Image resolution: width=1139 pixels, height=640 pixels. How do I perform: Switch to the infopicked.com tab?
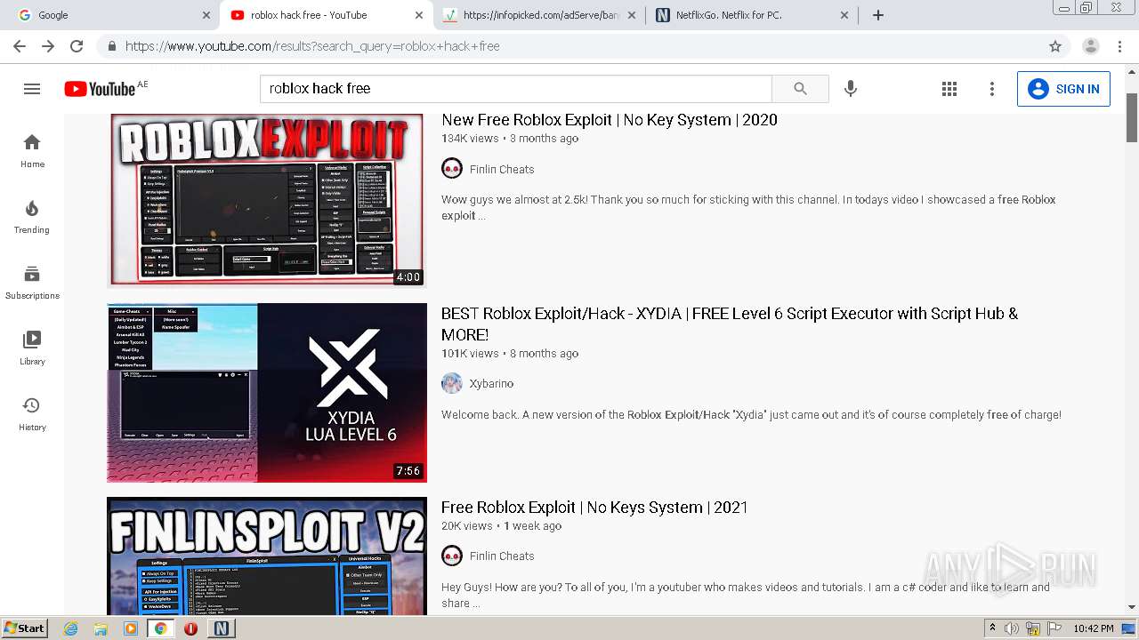tap(540, 15)
